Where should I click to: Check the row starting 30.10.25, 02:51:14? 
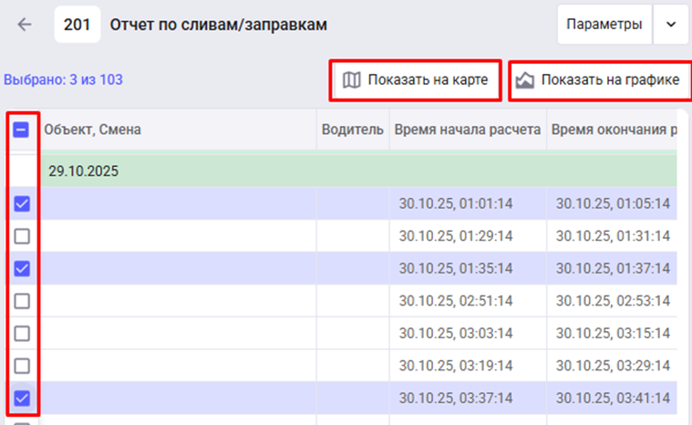tap(22, 301)
